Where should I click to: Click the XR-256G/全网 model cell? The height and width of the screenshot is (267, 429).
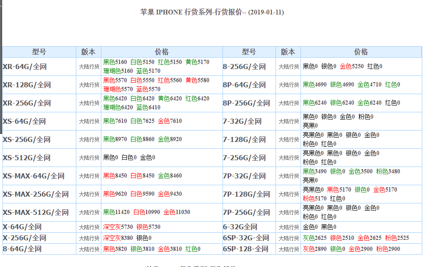[39, 103]
